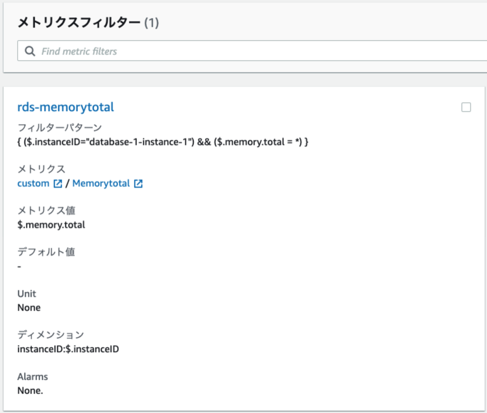Check the rds-memorytotal selection checkbox

pos(466,107)
